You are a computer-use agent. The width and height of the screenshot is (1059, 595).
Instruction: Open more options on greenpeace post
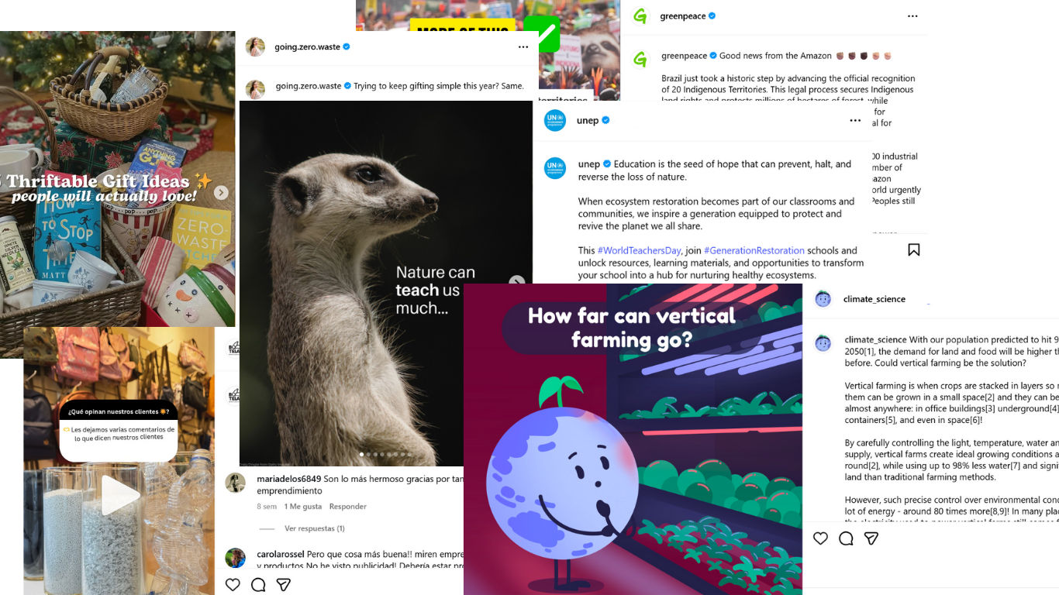pos(912,15)
